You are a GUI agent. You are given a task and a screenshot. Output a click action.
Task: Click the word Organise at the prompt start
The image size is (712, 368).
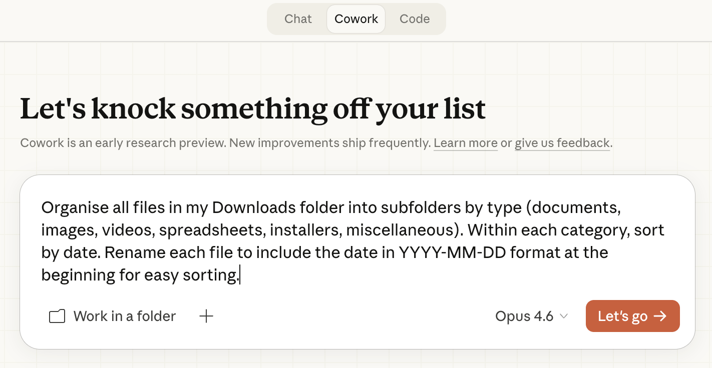(x=74, y=207)
